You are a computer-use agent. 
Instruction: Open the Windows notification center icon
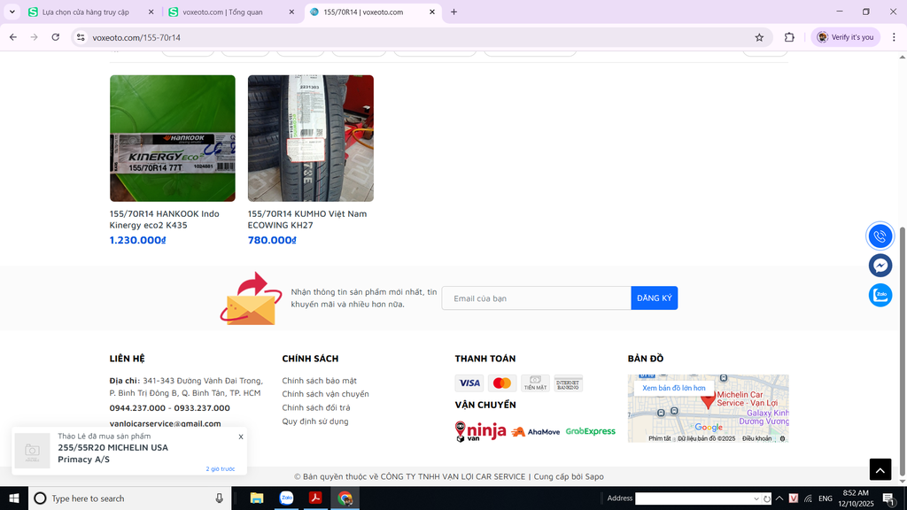pyautogui.click(x=888, y=498)
